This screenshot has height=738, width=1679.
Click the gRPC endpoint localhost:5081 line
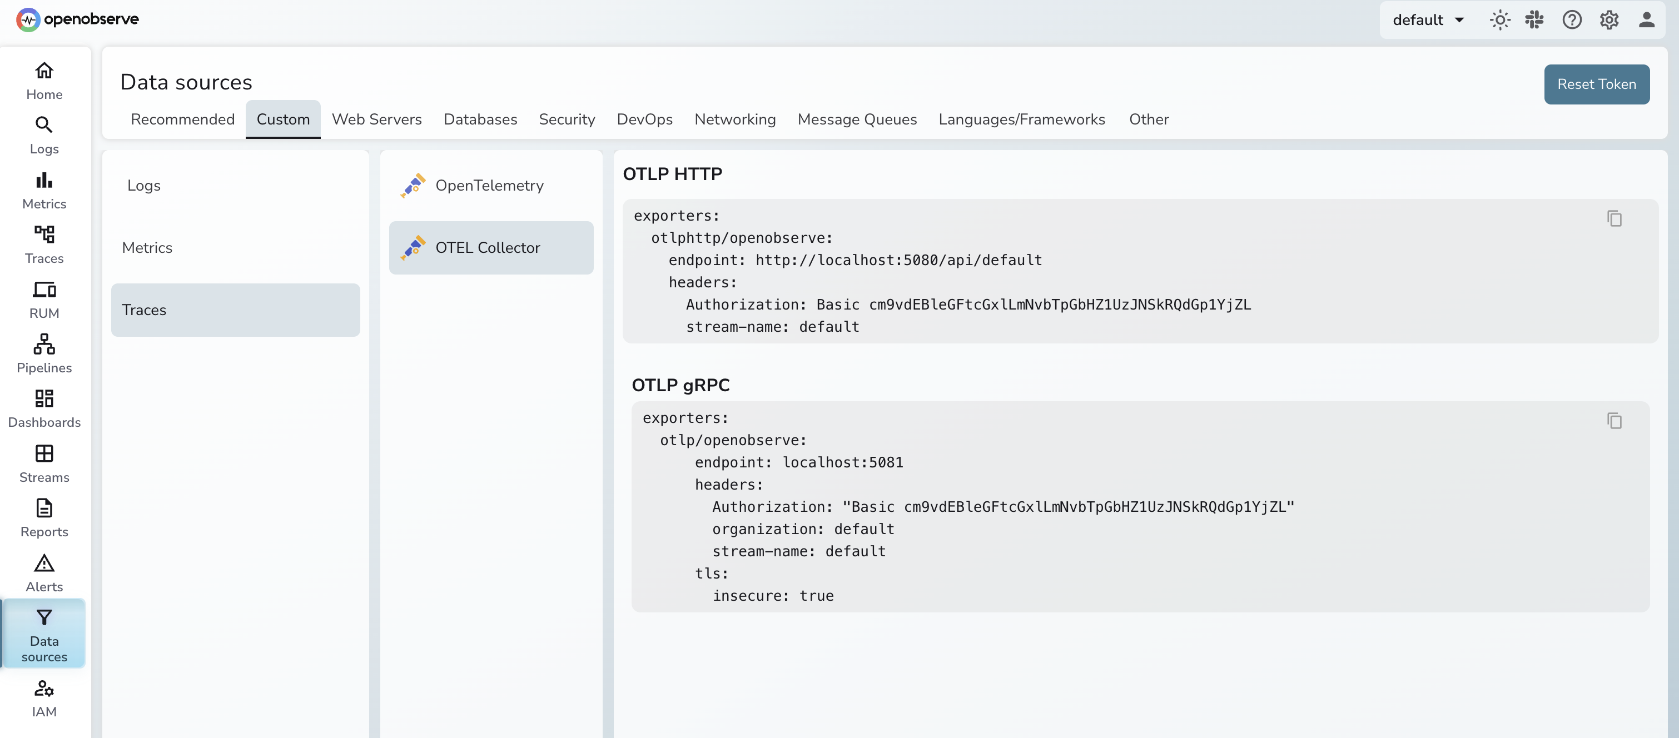[798, 462]
